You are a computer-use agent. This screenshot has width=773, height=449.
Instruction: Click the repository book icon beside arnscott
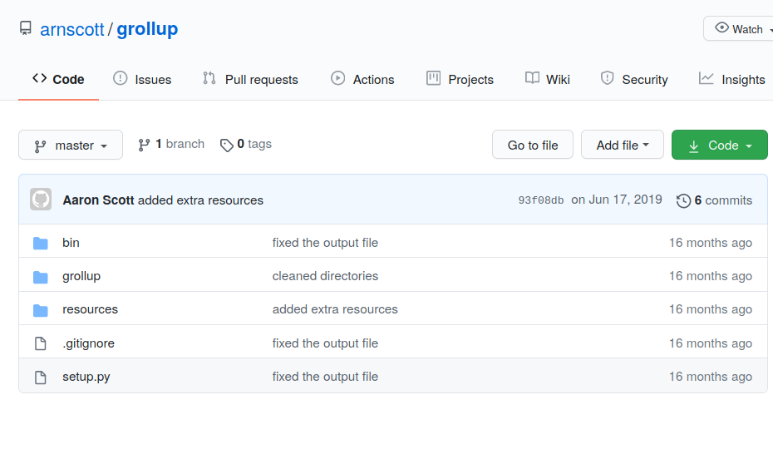tap(26, 28)
